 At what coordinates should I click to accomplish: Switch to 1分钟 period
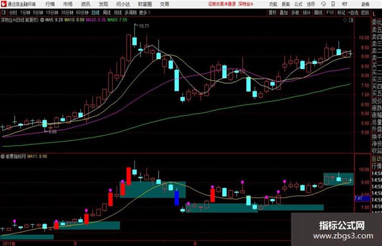tap(25, 13)
